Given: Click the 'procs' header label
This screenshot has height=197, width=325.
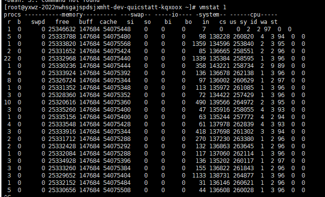Looking at the screenshot, I should 12,15.
